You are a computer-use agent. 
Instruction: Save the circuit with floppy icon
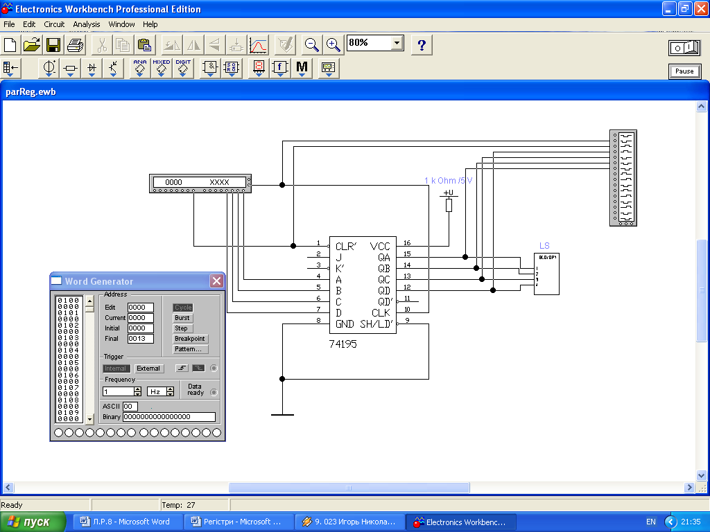pyautogui.click(x=53, y=45)
